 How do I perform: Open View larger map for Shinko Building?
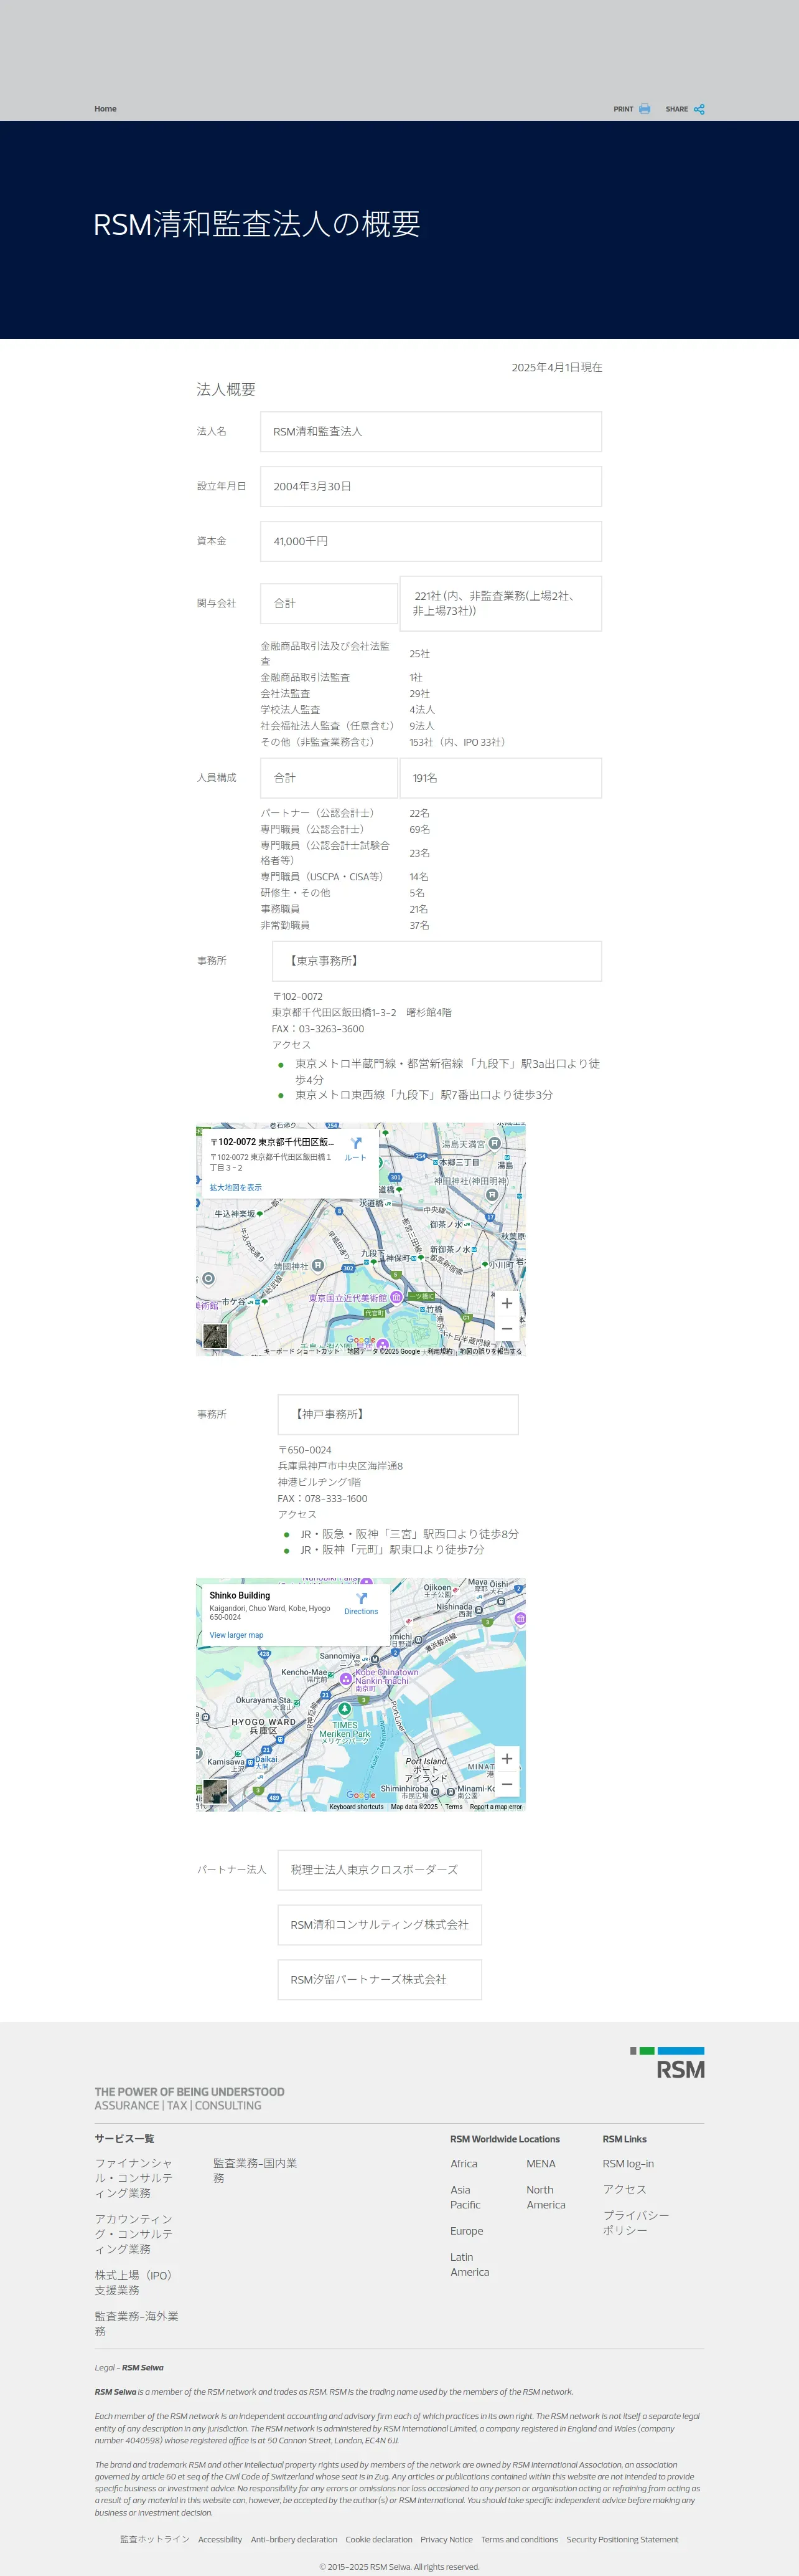point(236,1636)
